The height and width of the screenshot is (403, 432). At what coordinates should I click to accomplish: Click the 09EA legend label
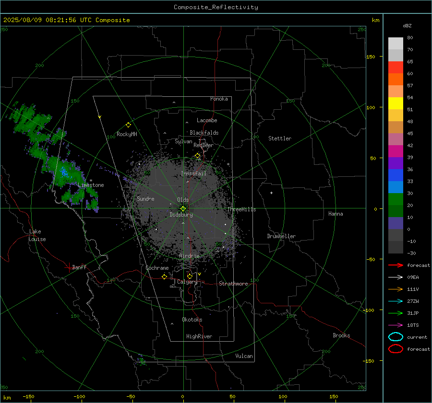click(413, 277)
